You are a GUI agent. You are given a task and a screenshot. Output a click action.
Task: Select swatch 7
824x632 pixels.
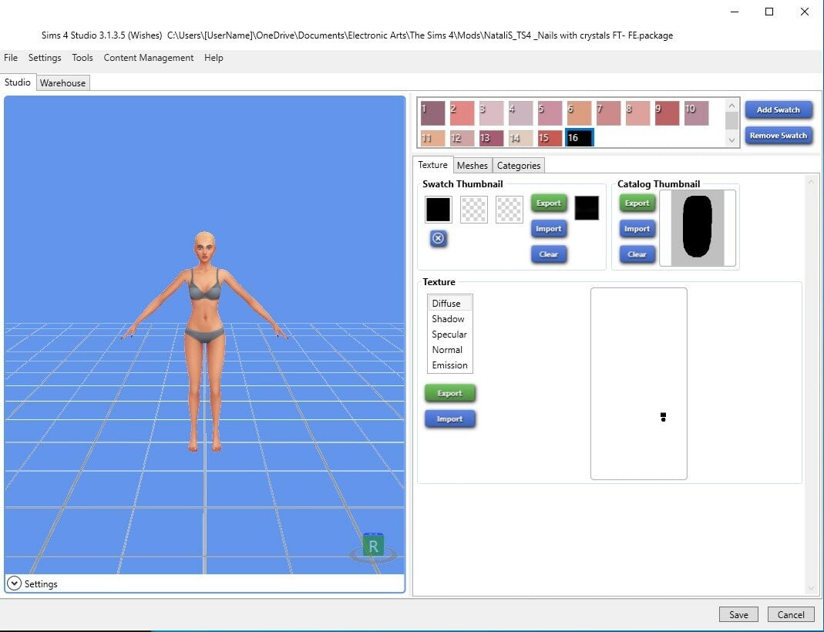[x=608, y=113]
